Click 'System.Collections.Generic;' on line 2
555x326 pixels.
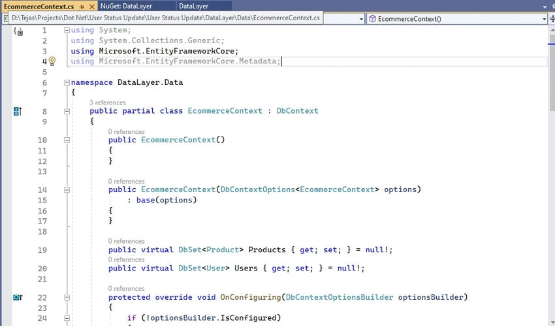click(161, 41)
